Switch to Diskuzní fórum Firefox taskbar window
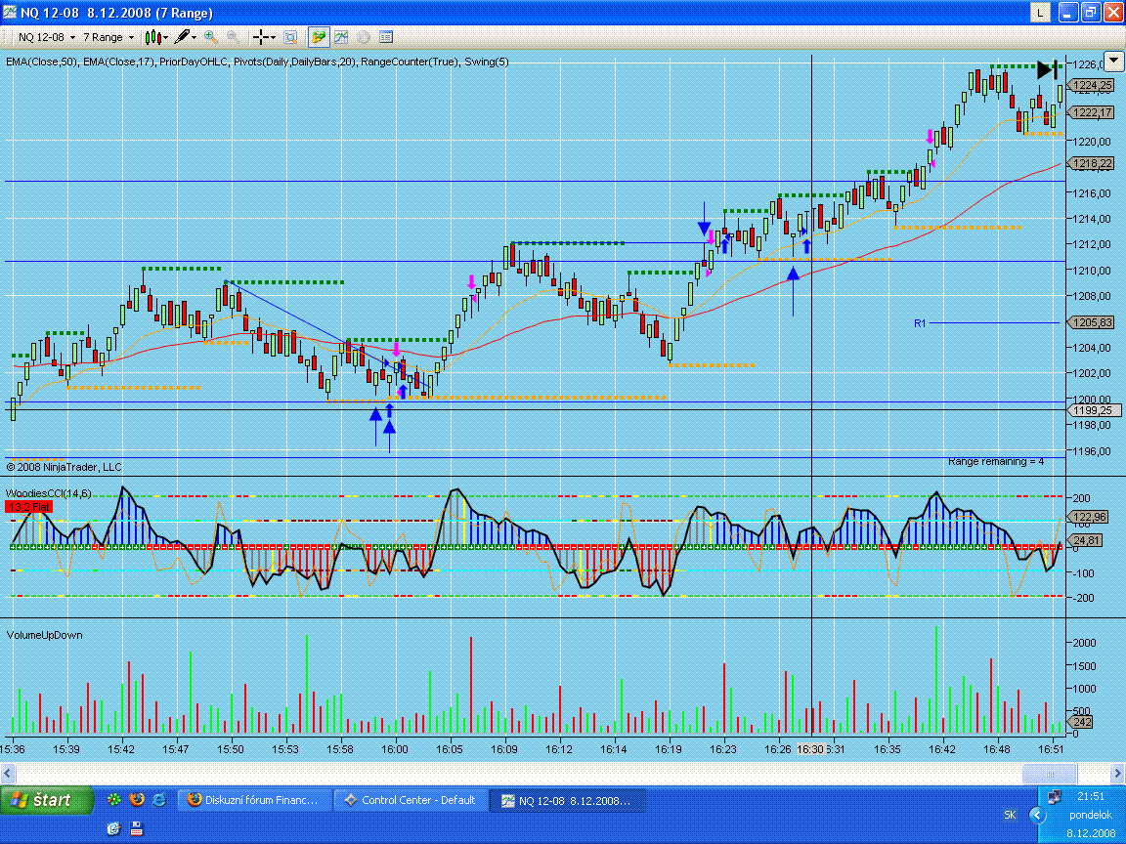 [252, 800]
